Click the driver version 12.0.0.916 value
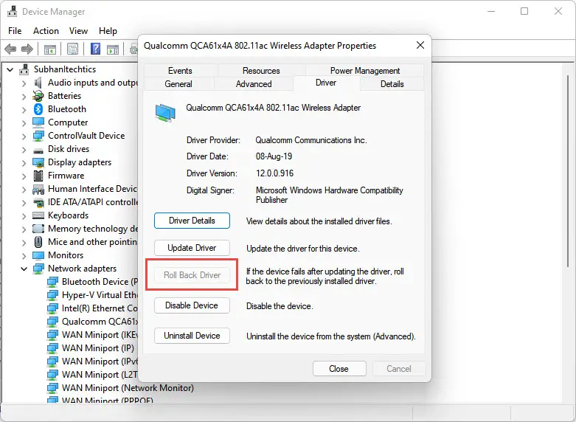576x422 pixels. [x=275, y=173]
